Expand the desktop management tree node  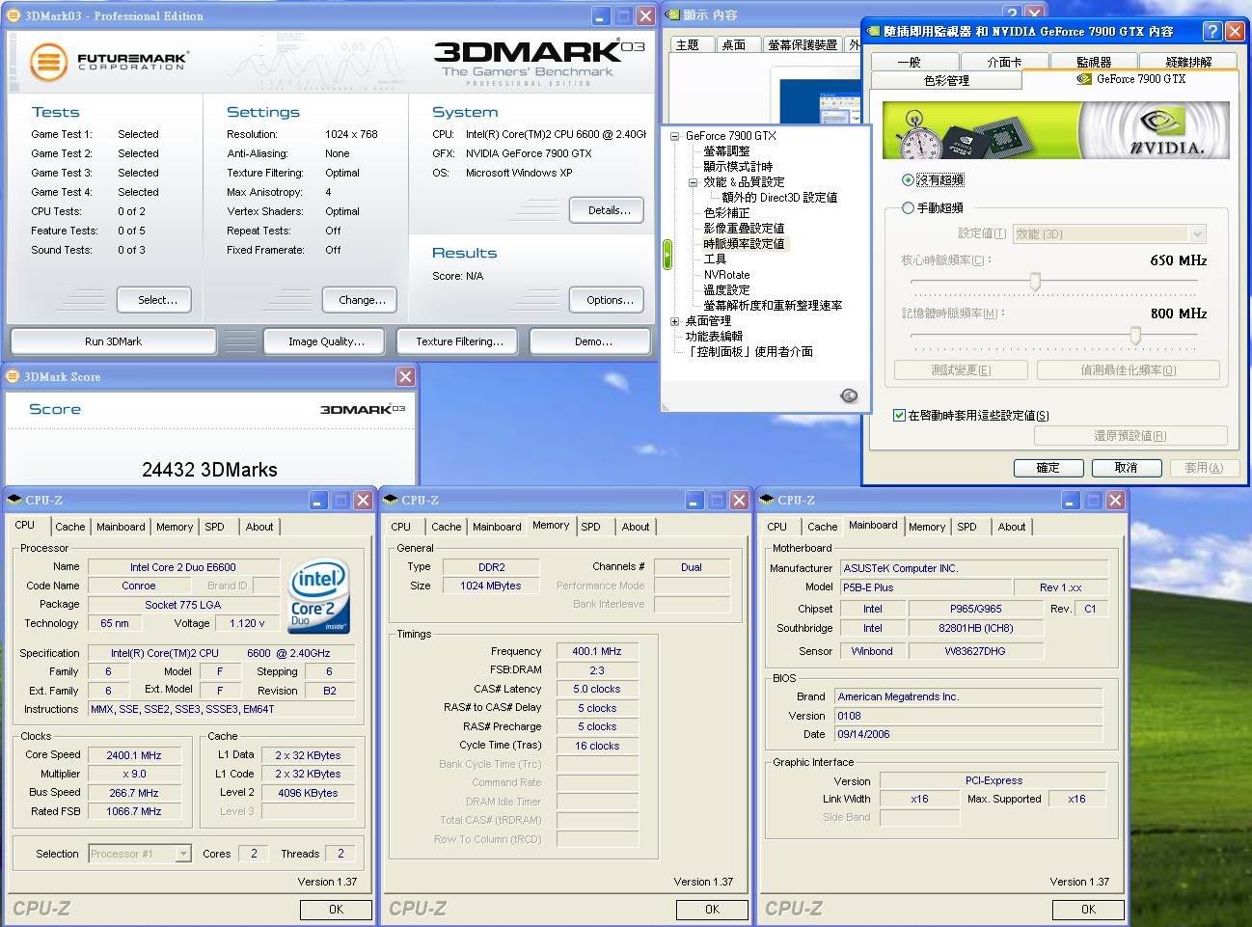click(x=675, y=321)
